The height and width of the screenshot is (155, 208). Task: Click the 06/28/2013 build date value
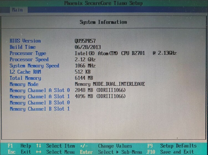[x=88, y=47]
